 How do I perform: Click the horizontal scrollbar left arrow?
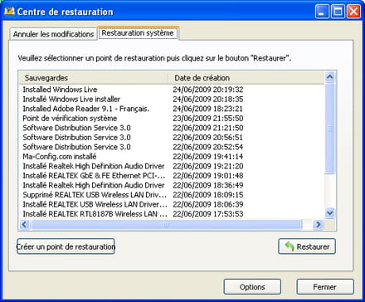click(x=24, y=224)
